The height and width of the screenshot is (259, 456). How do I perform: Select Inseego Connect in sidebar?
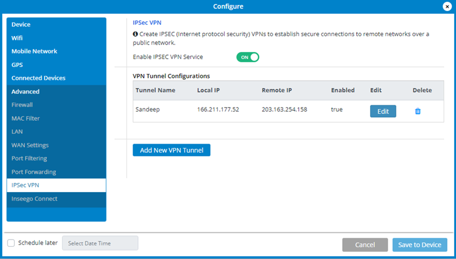35,199
